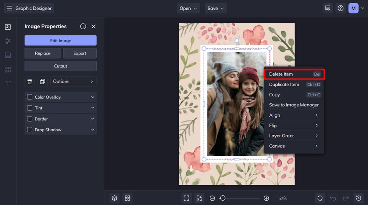
Task: Open the history clock icon
Action: tap(359, 198)
